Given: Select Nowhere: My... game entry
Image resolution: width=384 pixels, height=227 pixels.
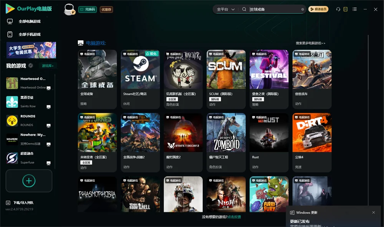Looking at the screenshot, I should 29,139.
